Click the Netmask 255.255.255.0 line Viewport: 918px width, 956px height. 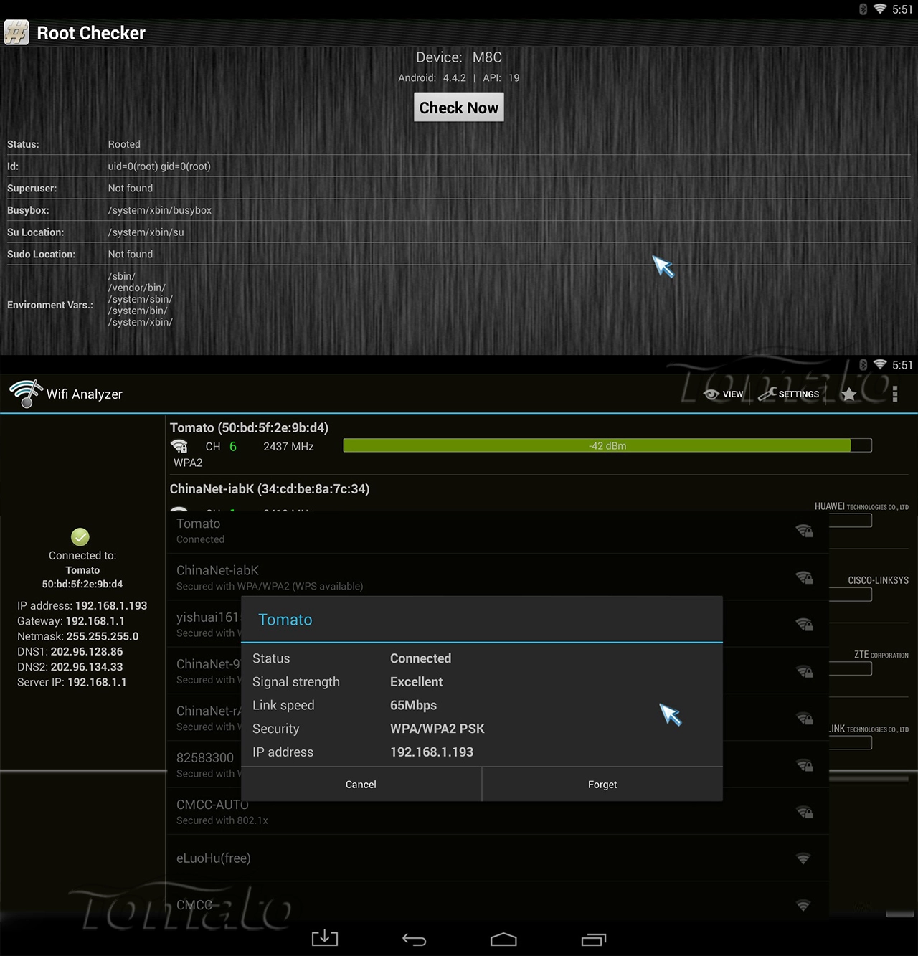[77, 636]
